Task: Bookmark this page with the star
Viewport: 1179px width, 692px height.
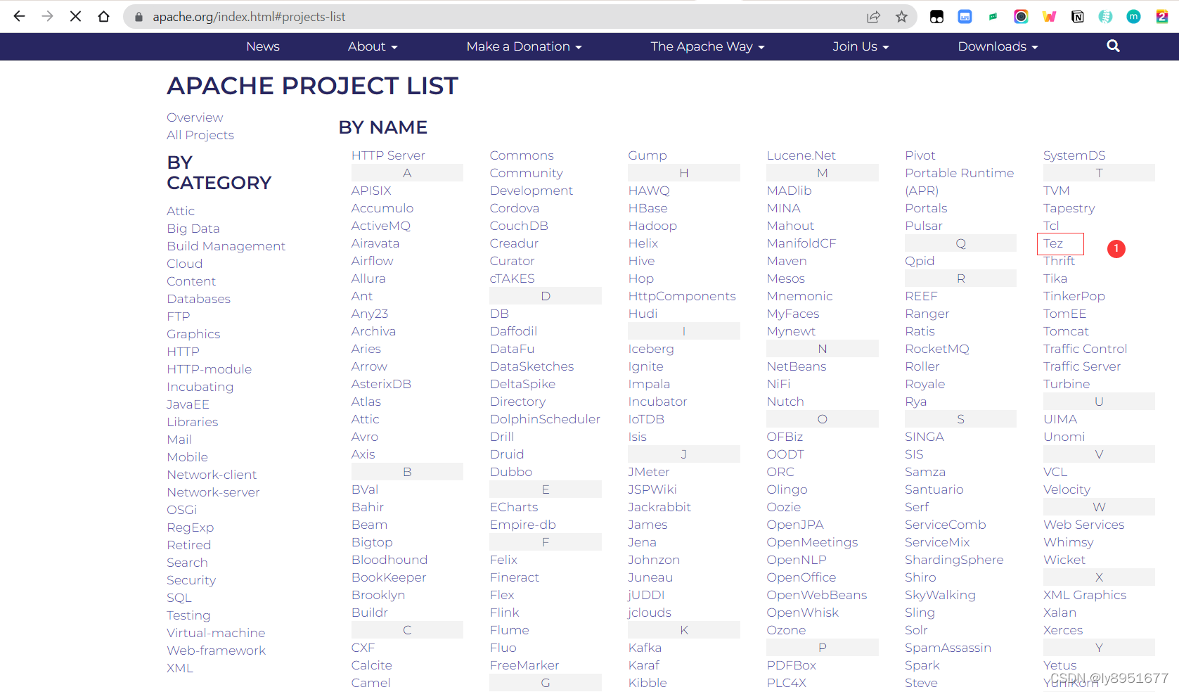Action: point(901,17)
